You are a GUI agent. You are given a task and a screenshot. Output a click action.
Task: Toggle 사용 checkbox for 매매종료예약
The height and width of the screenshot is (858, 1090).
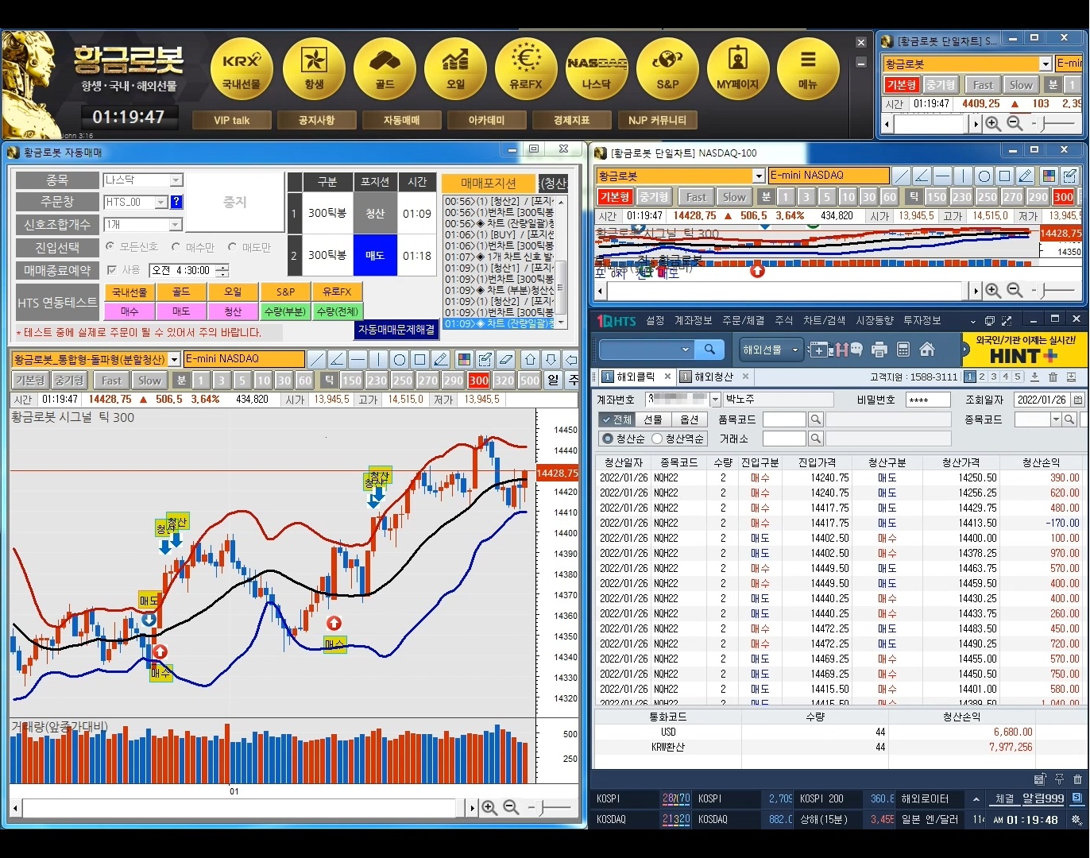(112, 270)
